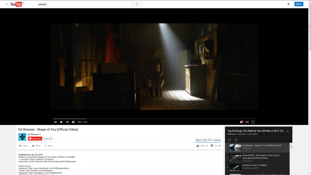
Task: Click the 562,726,767 views count
Action: coord(208,140)
